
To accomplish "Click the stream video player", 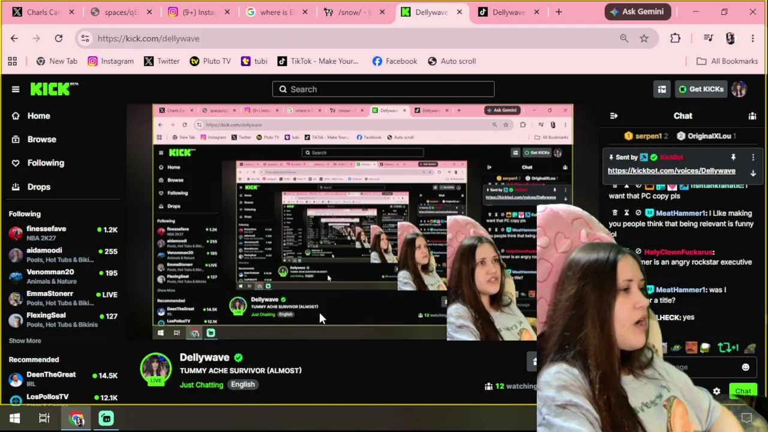I will pyautogui.click(x=362, y=222).
